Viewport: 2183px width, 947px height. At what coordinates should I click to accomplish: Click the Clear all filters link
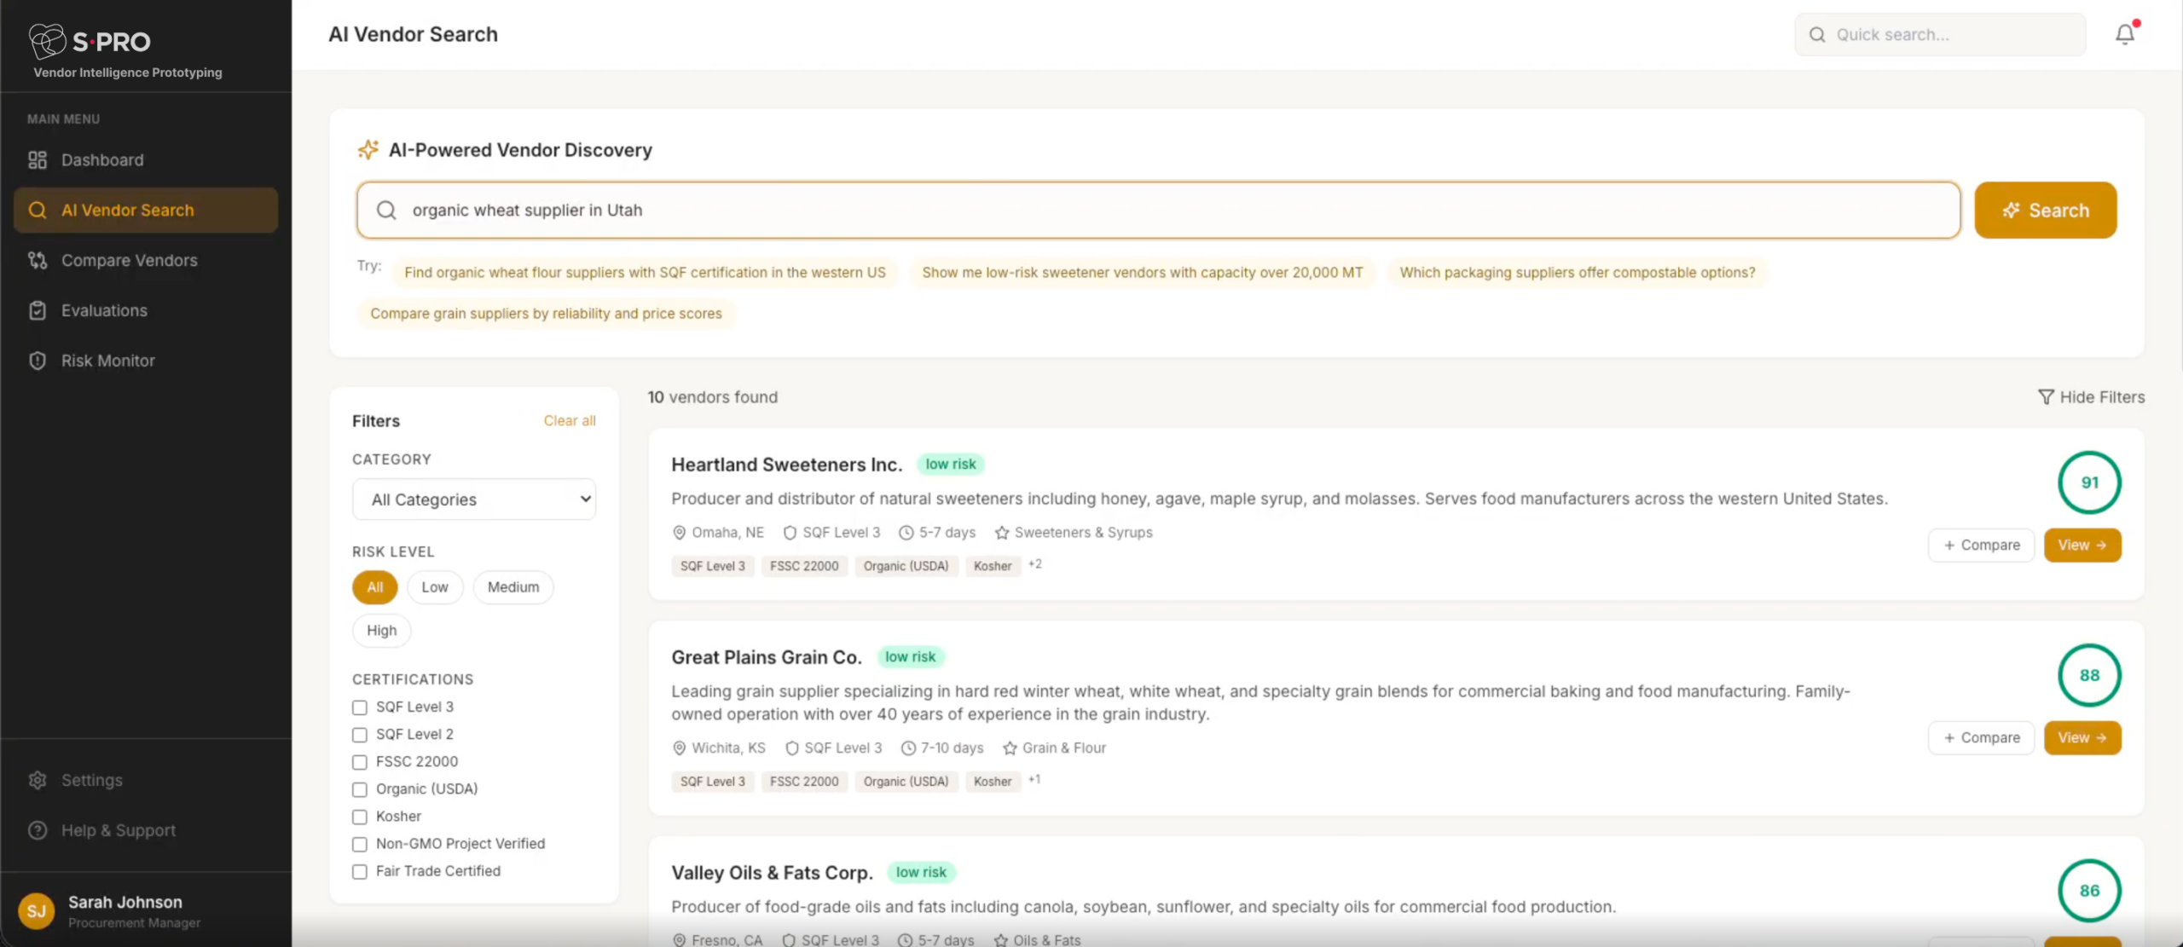point(569,421)
